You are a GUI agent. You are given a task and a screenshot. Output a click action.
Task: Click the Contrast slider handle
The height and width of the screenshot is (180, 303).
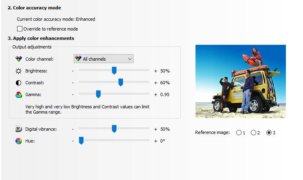coord(121,83)
